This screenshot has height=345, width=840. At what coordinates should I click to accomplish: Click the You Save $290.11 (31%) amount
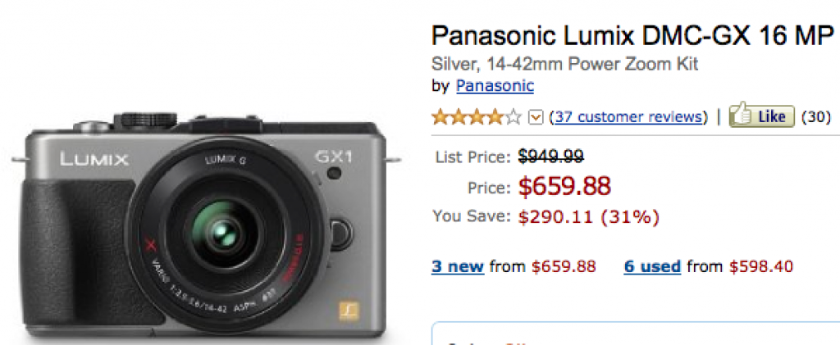pos(588,217)
